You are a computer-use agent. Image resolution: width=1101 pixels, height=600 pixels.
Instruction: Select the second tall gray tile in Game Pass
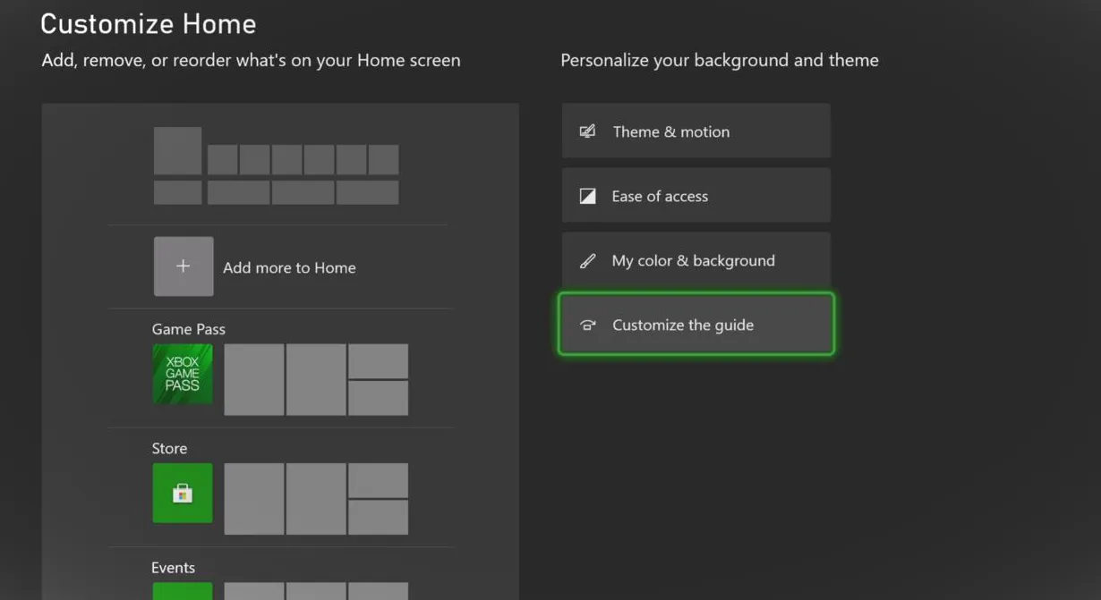pyautogui.click(x=316, y=380)
